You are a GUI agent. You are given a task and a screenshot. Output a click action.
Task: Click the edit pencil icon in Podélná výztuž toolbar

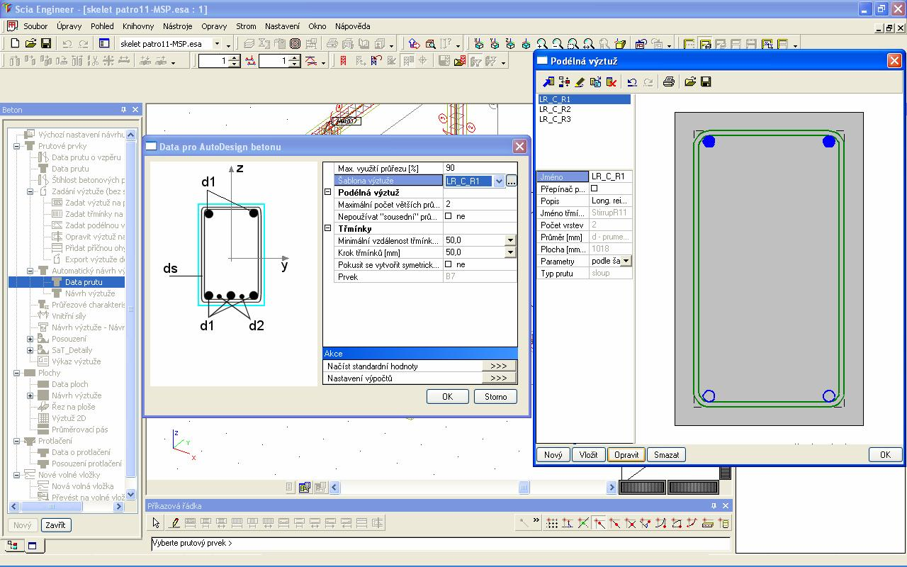coord(580,82)
